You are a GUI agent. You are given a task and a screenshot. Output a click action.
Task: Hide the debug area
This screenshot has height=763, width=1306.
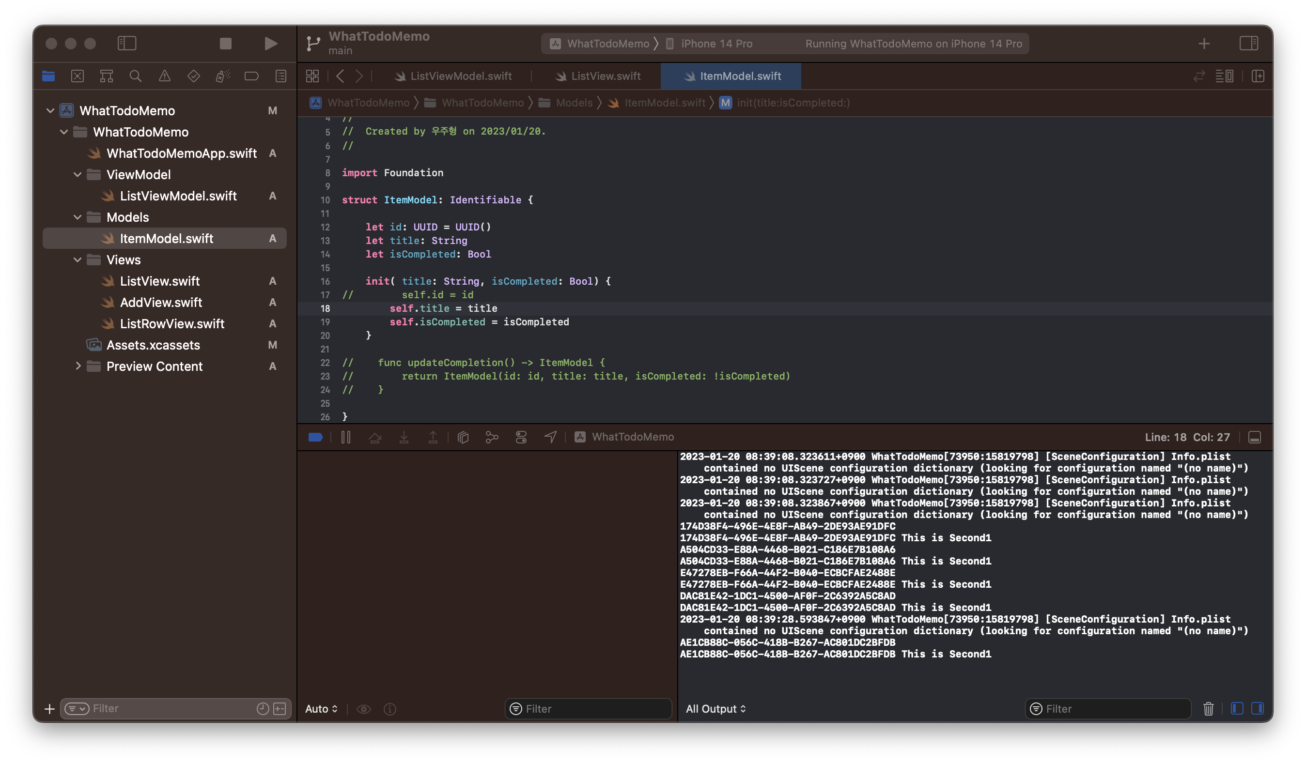coord(1254,437)
